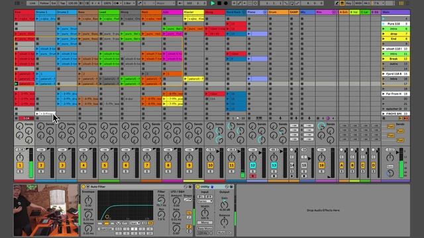Launch the outro scene

tap(384, 64)
